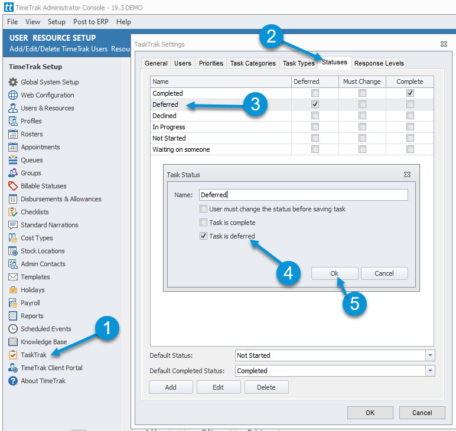
Task: Click the Scheduled Events clock icon
Action: pyautogui.click(x=13, y=329)
